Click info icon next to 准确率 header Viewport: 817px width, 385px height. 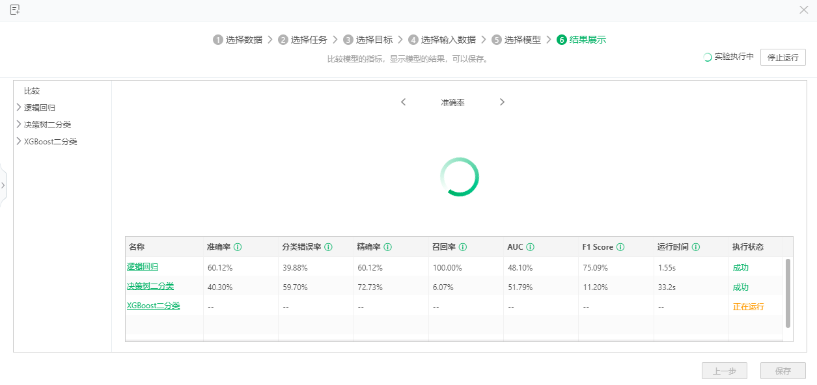[238, 247]
